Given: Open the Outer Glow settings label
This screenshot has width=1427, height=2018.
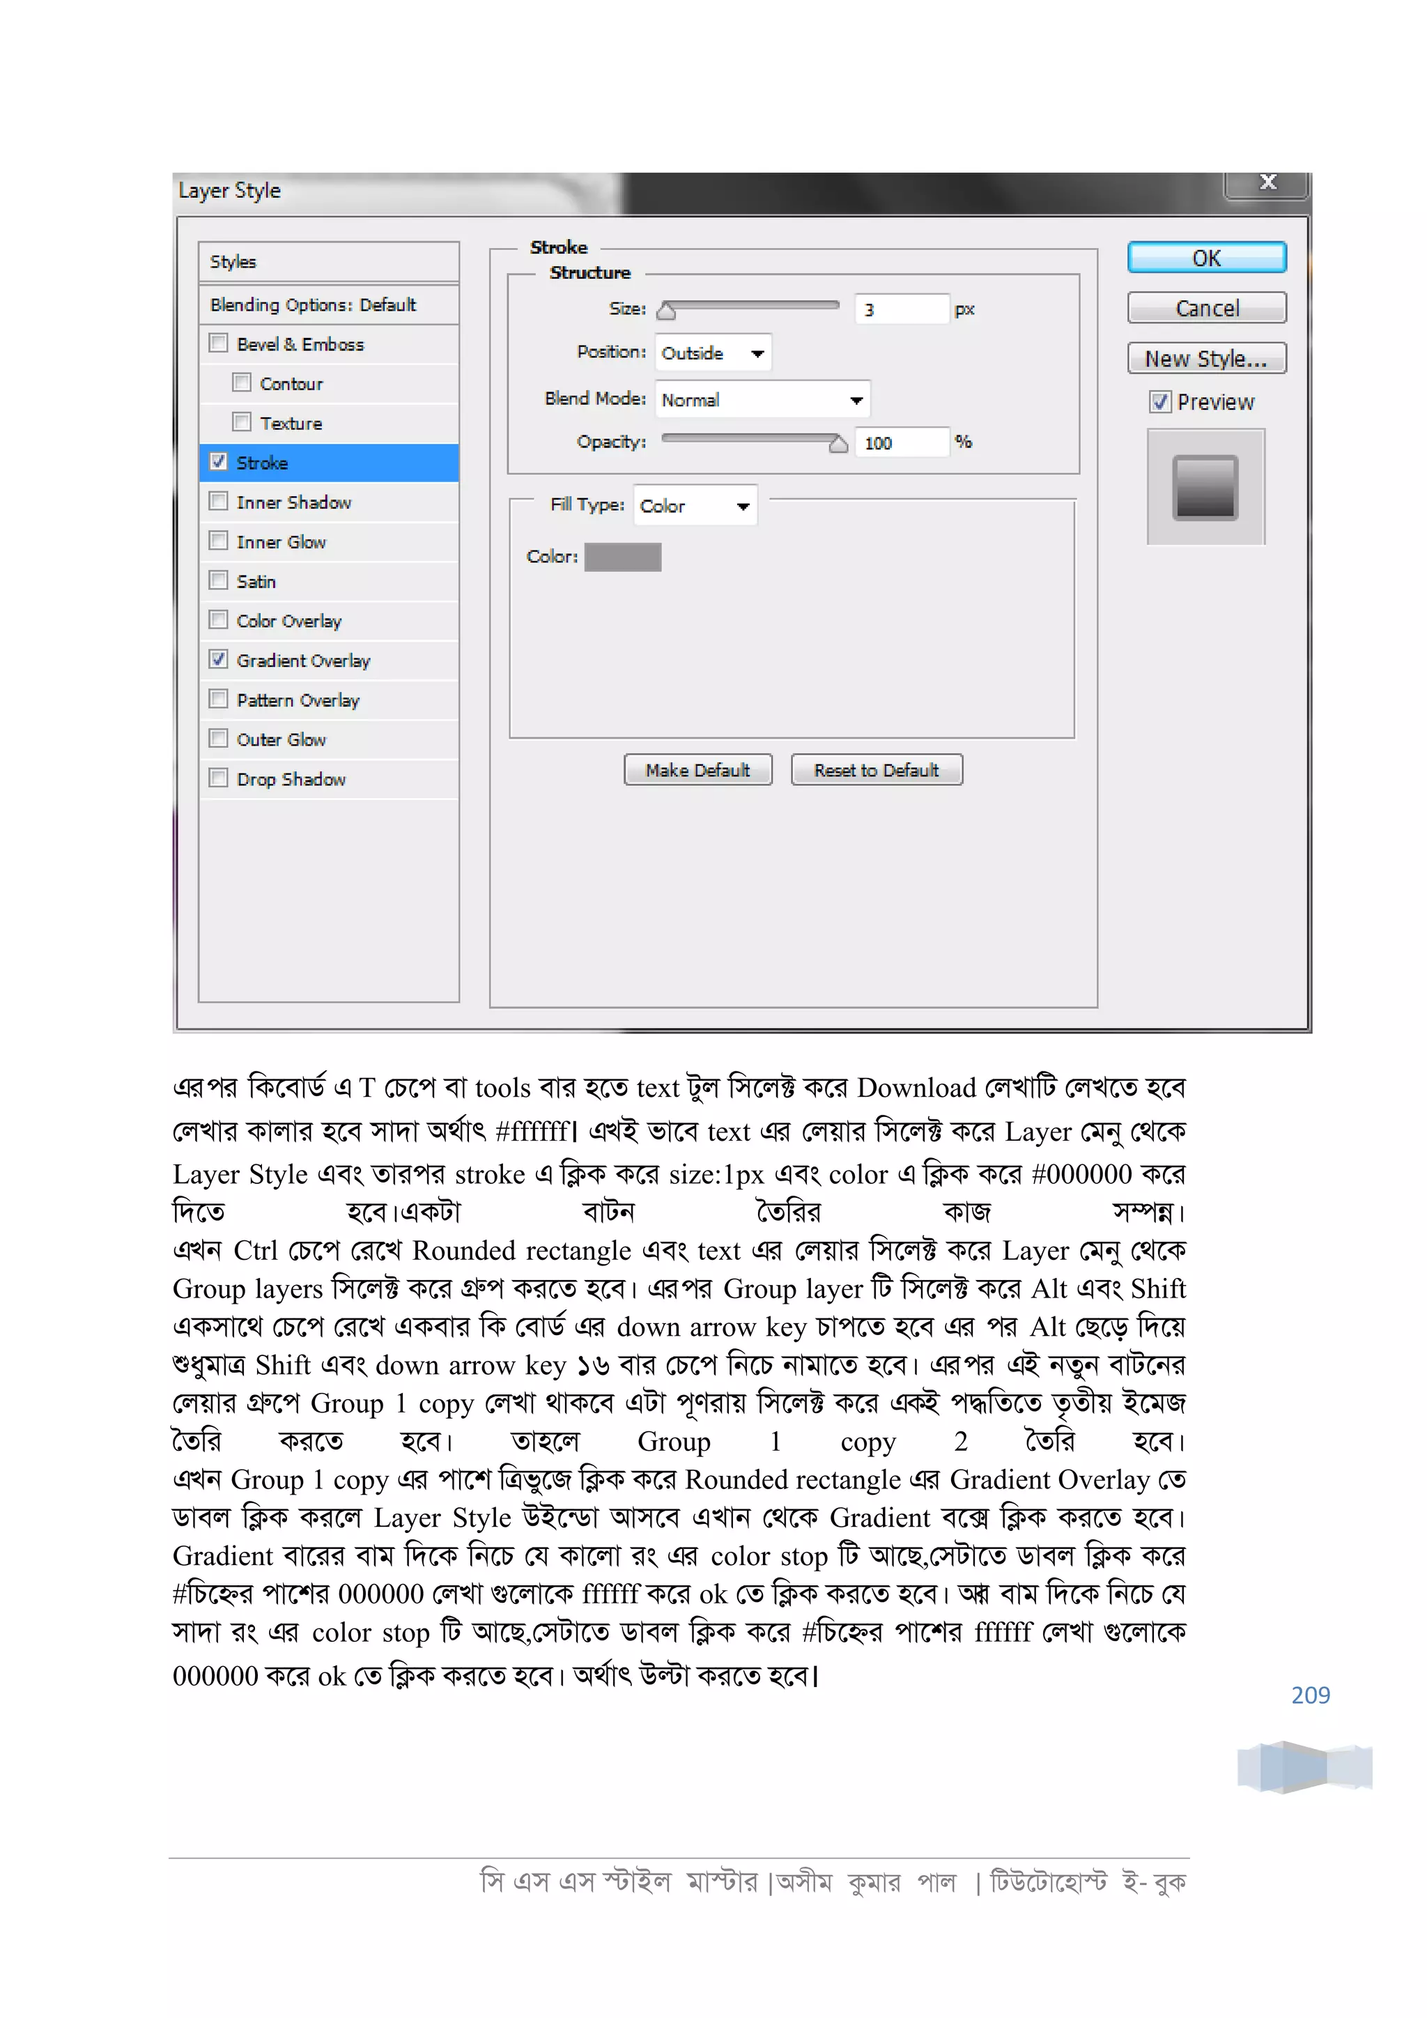Looking at the screenshot, I should click(280, 740).
